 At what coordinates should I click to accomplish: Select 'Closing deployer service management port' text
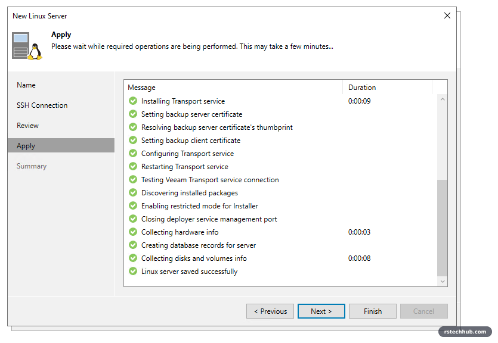[209, 219]
